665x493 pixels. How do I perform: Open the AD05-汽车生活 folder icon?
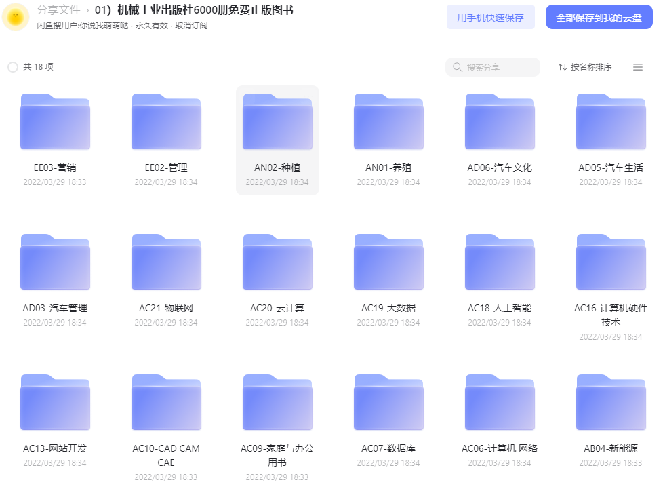611,121
